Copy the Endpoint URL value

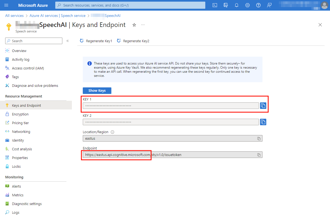[259, 155]
